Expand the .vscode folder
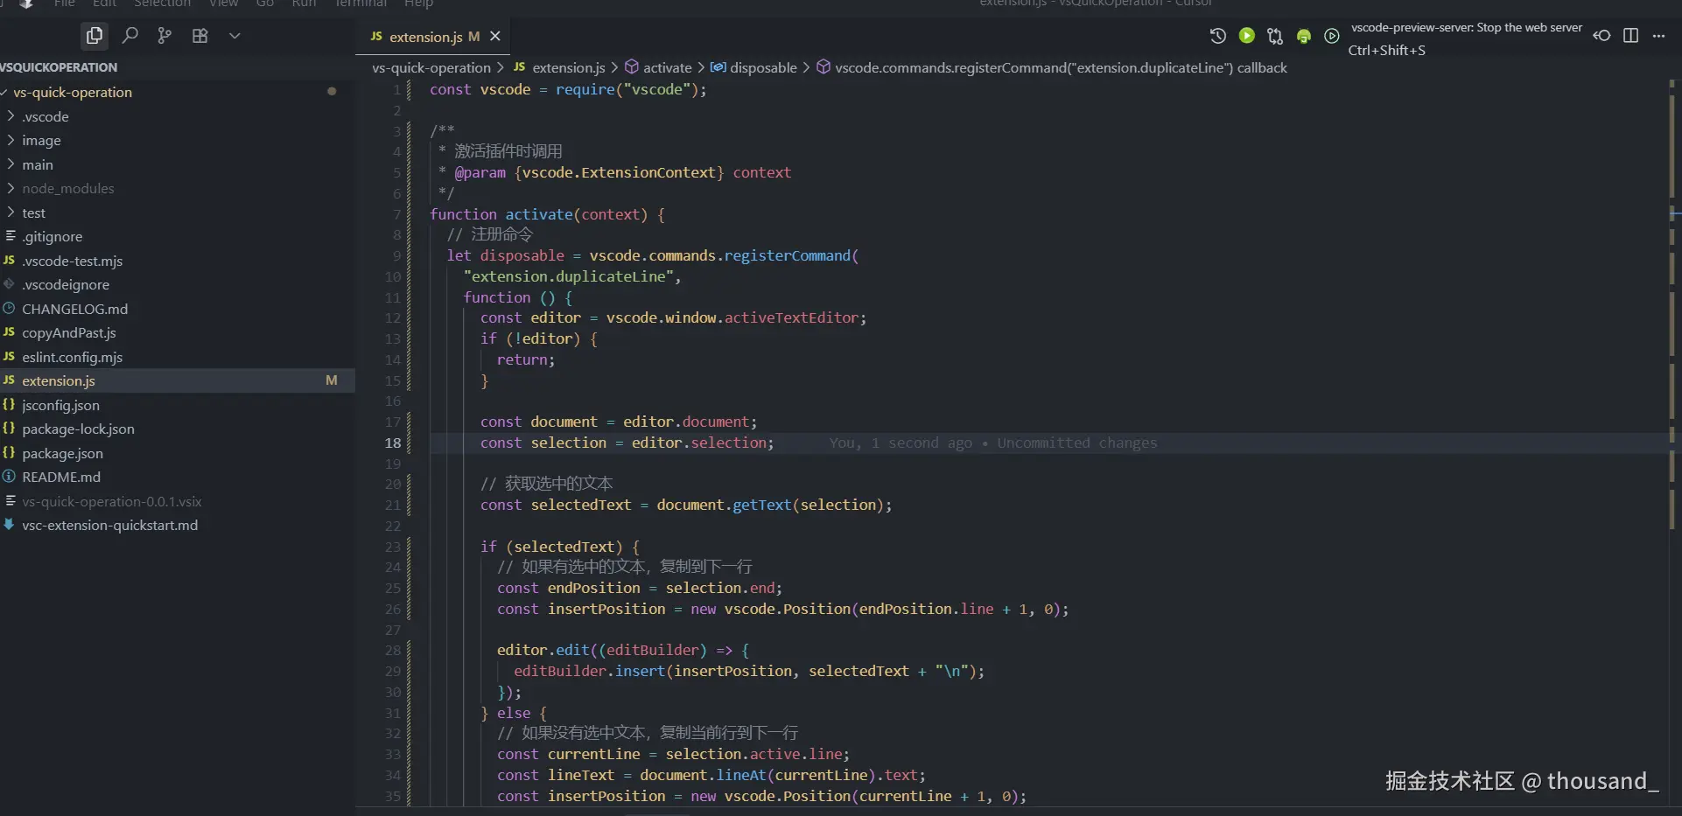Screen dimensions: 1682x816 tap(178, 116)
